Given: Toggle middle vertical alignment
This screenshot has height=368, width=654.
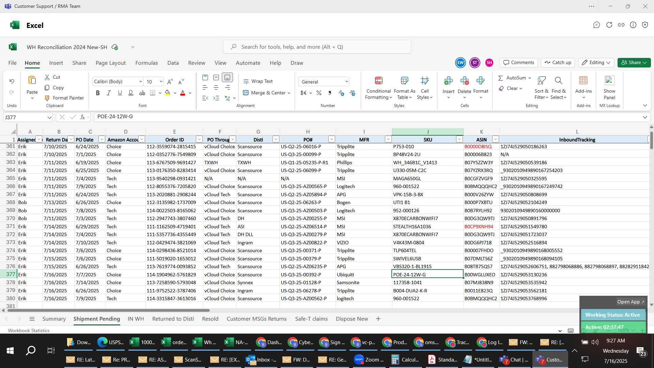Looking at the screenshot, I should pos(216,77).
